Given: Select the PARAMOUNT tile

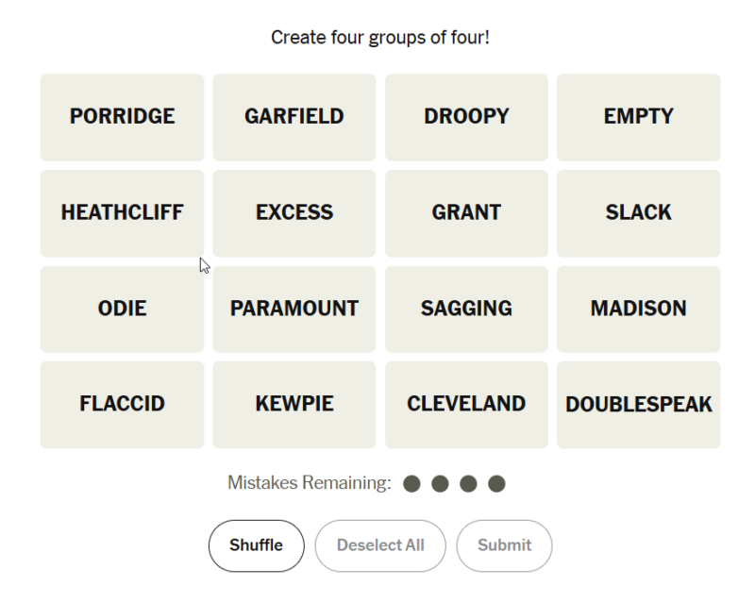Looking at the screenshot, I should point(294,310).
